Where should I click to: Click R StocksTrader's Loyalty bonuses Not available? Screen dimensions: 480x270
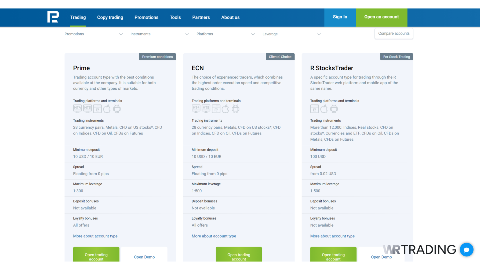pyautogui.click(x=322, y=225)
